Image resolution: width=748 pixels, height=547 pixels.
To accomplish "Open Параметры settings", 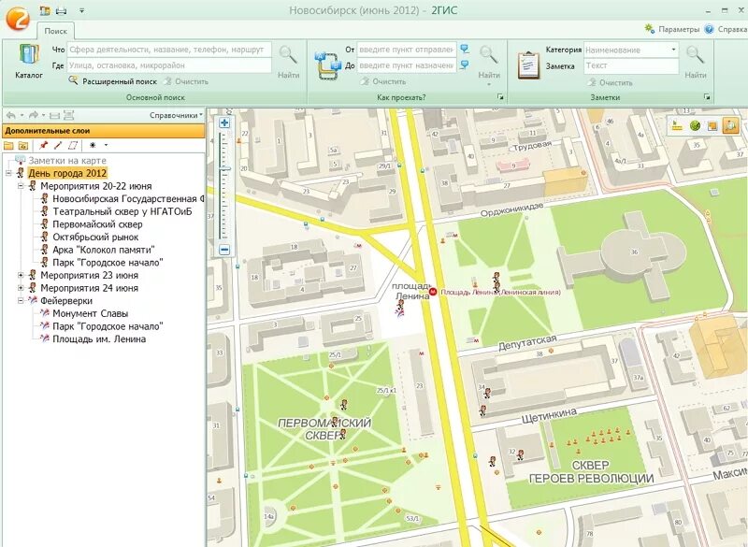I will click(671, 29).
